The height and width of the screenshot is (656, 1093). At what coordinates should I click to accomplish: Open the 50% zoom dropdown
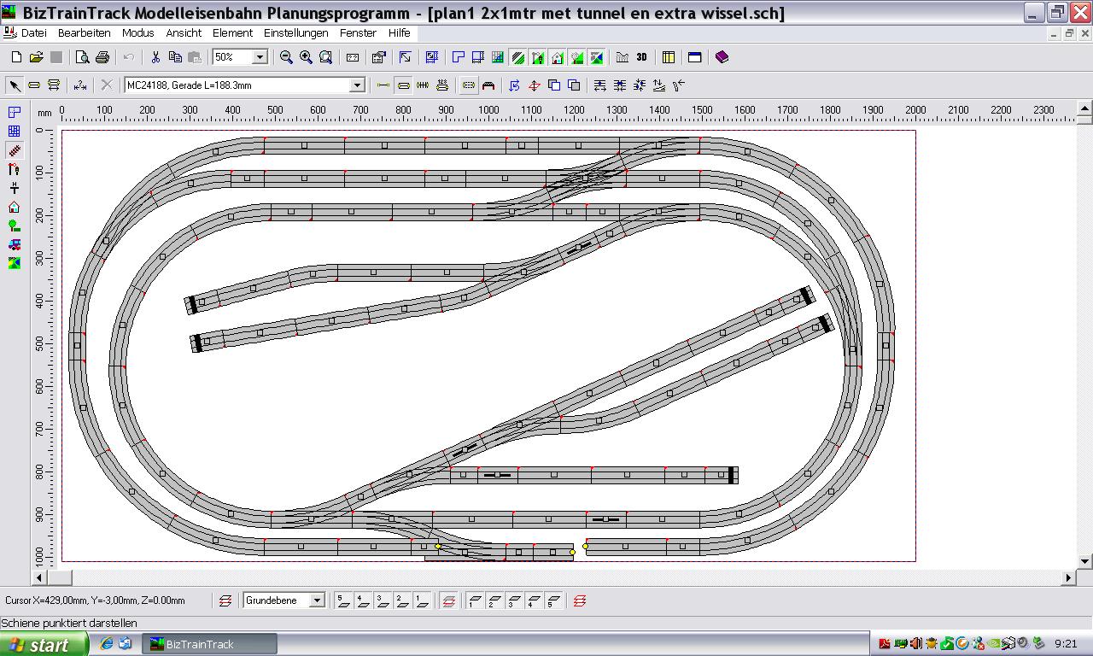260,57
